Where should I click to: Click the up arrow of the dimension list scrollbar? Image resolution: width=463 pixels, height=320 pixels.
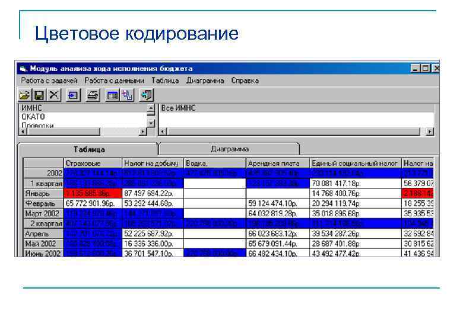pyautogui.click(x=151, y=108)
